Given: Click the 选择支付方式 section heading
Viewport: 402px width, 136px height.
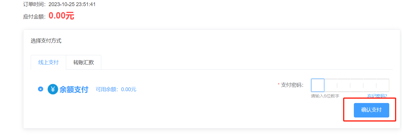Looking at the screenshot, I should tap(46, 41).
